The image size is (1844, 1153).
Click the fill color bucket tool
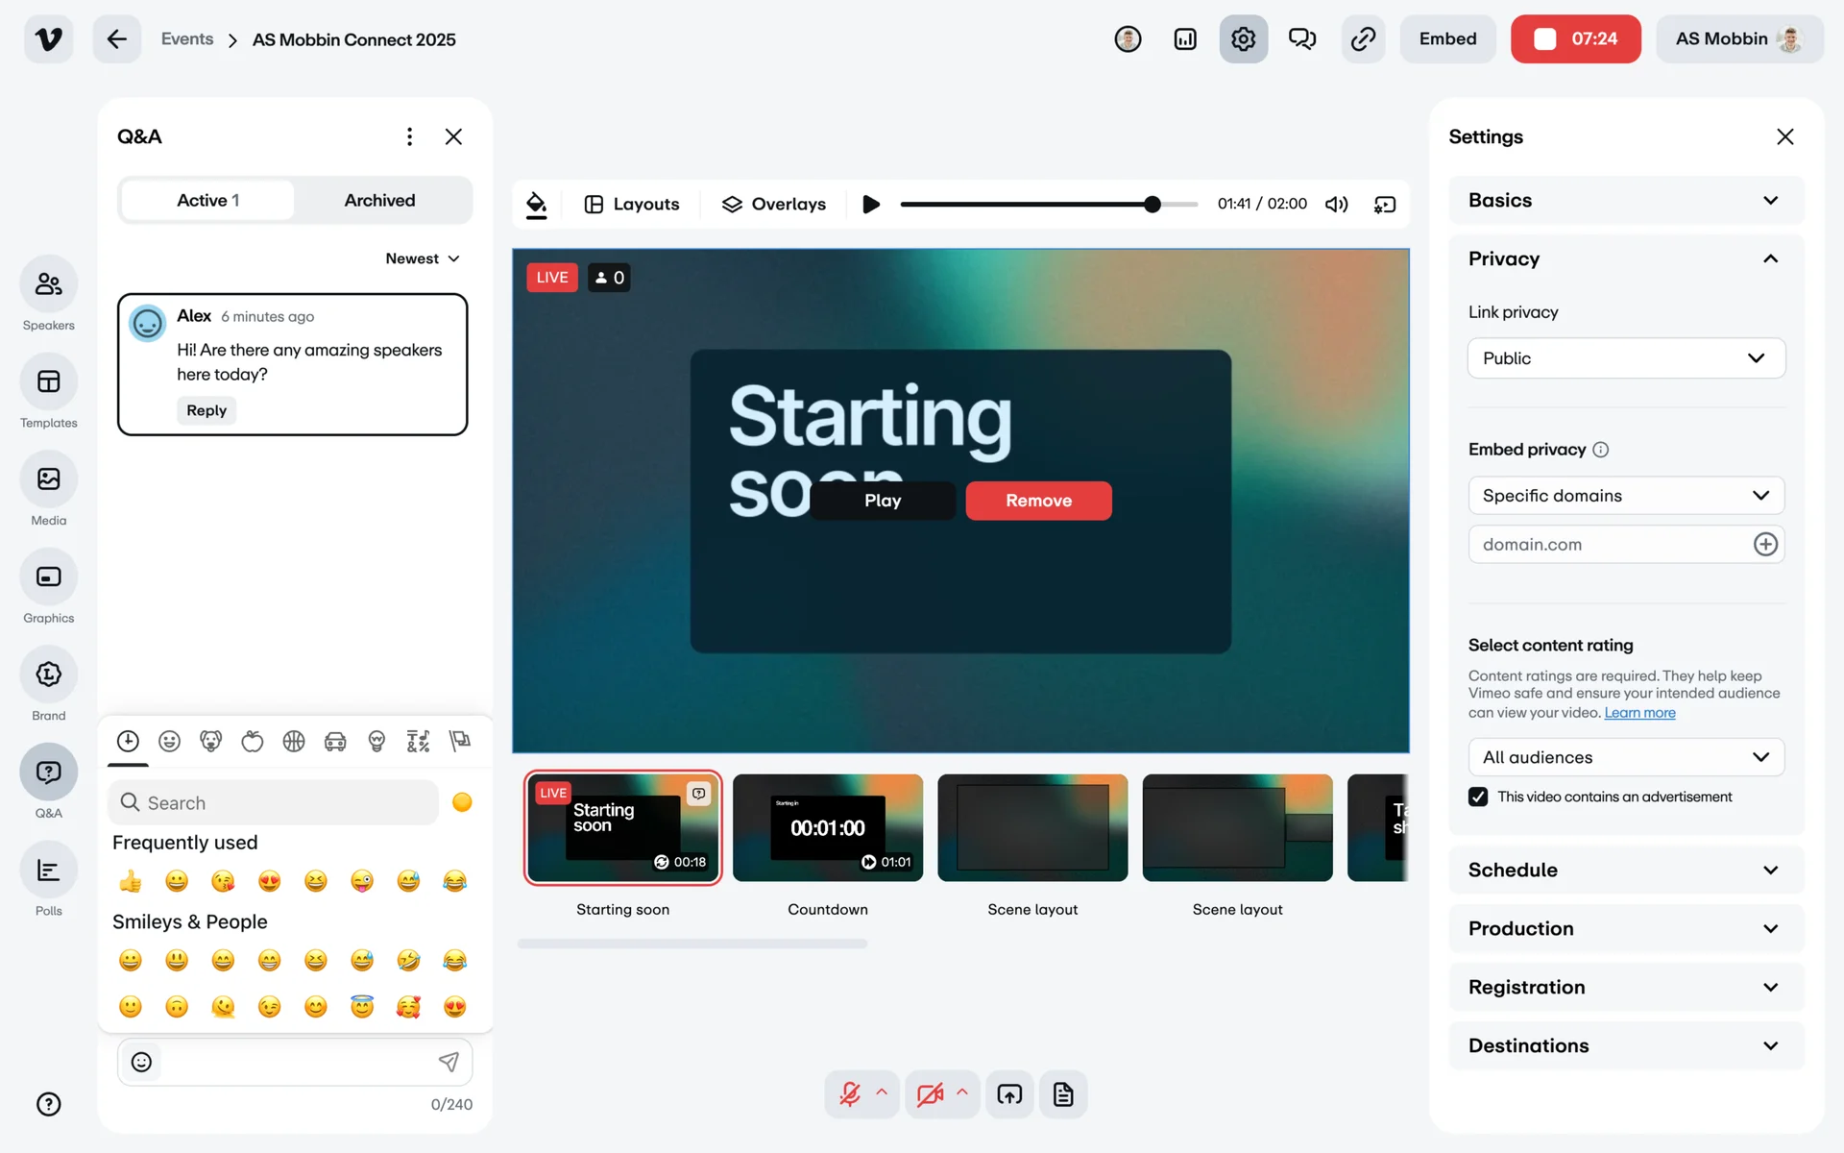[537, 204]
